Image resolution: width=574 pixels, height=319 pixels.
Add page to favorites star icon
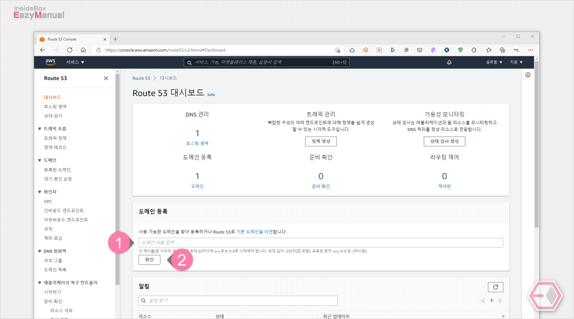tap(338, 50)
